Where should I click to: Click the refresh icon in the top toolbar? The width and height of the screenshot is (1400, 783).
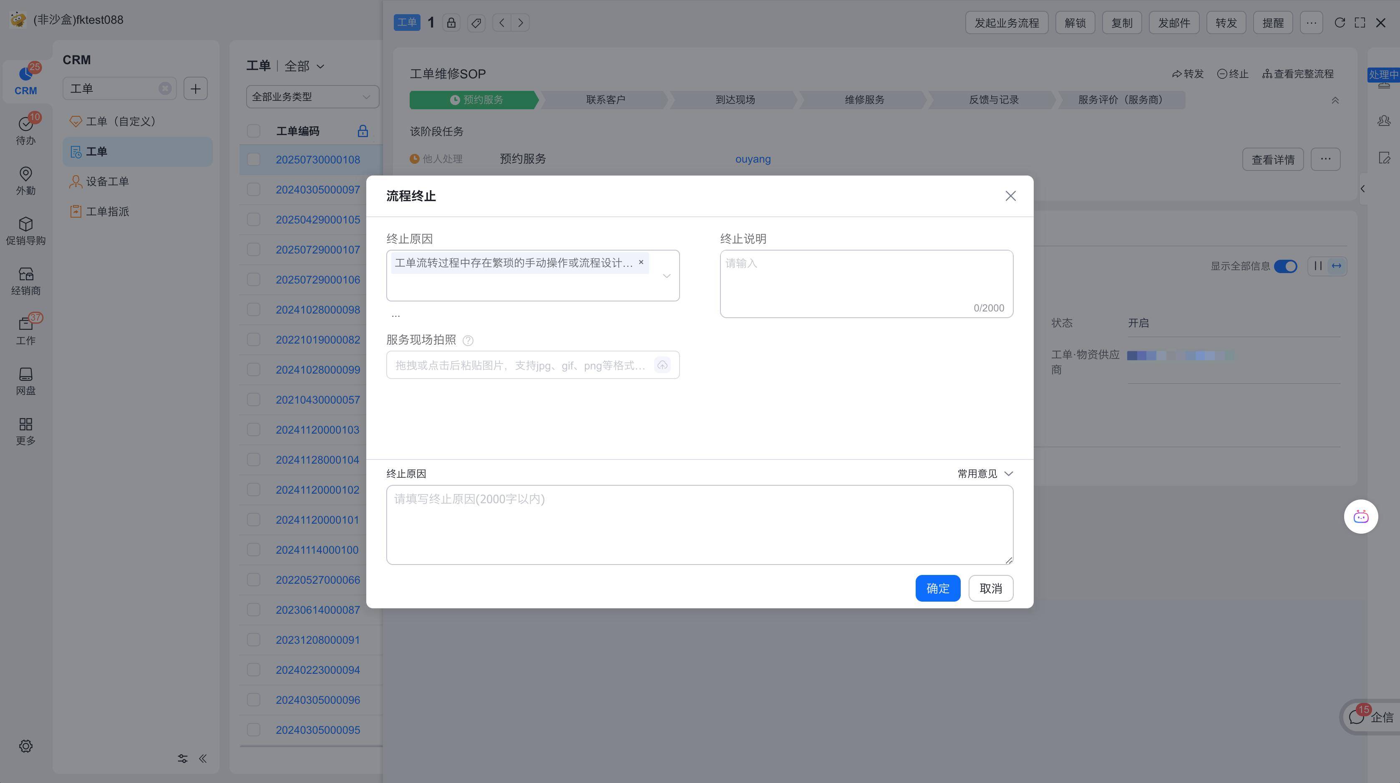[x=1340, y=23]
